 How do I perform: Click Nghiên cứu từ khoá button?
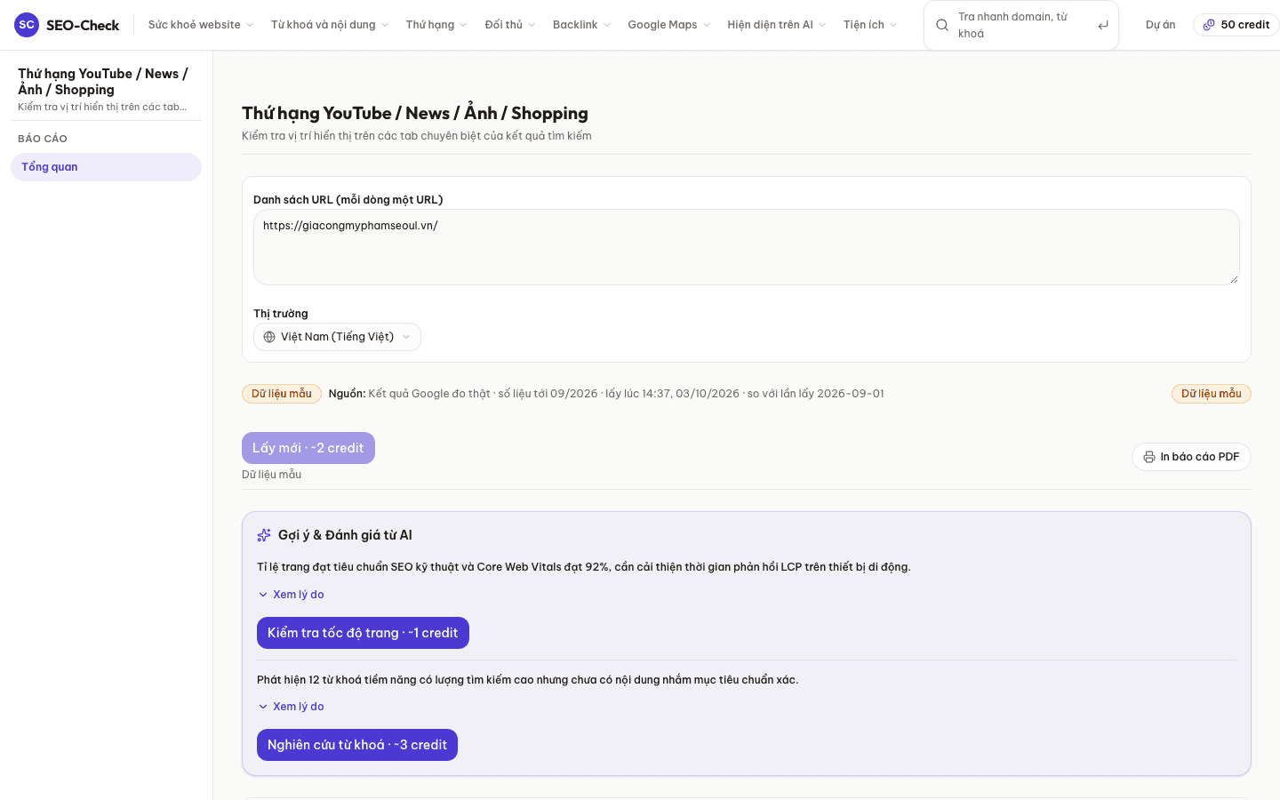(x=357, y=745)
